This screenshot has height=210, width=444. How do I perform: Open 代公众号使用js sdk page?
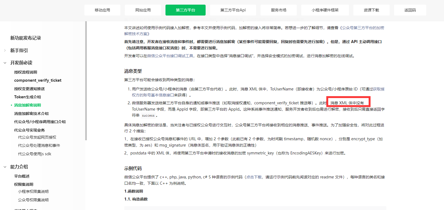coord(35,154)
